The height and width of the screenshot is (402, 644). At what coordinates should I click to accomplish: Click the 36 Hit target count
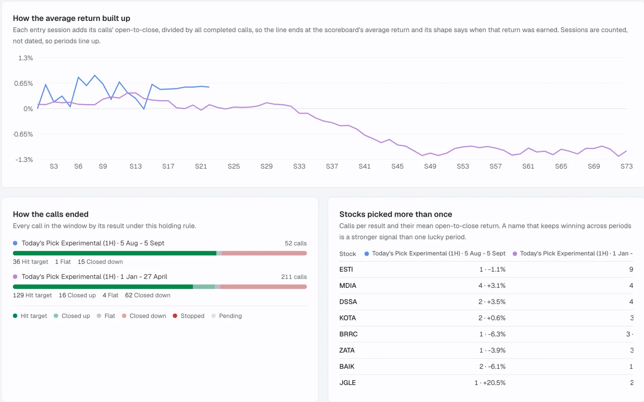click(x=31, y=262)
